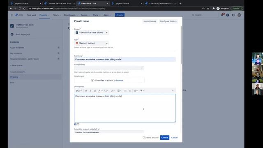Switch to the Customer Service Desk browser tab
This screenshot has height=148, width=263.
59,3
